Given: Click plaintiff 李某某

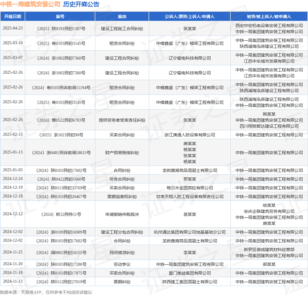Looking at the screenshot, I should (189, 253).
